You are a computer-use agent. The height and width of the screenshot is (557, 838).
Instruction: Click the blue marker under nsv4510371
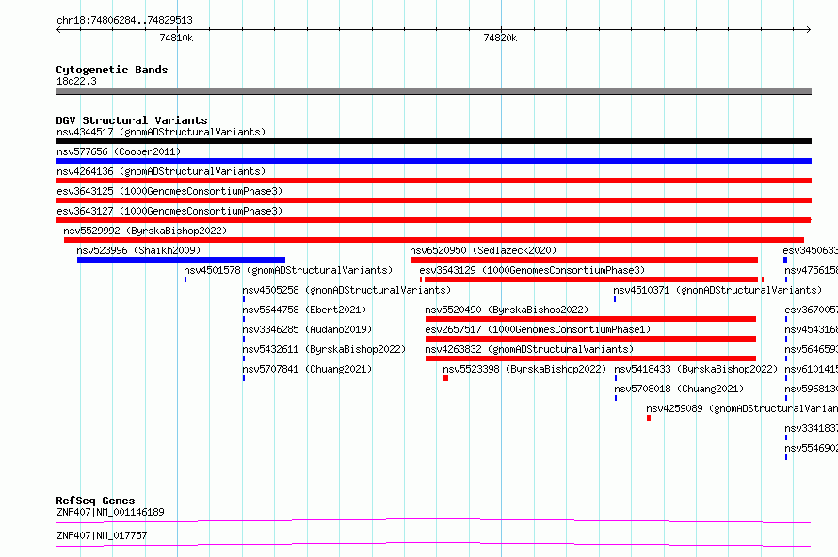615,299
